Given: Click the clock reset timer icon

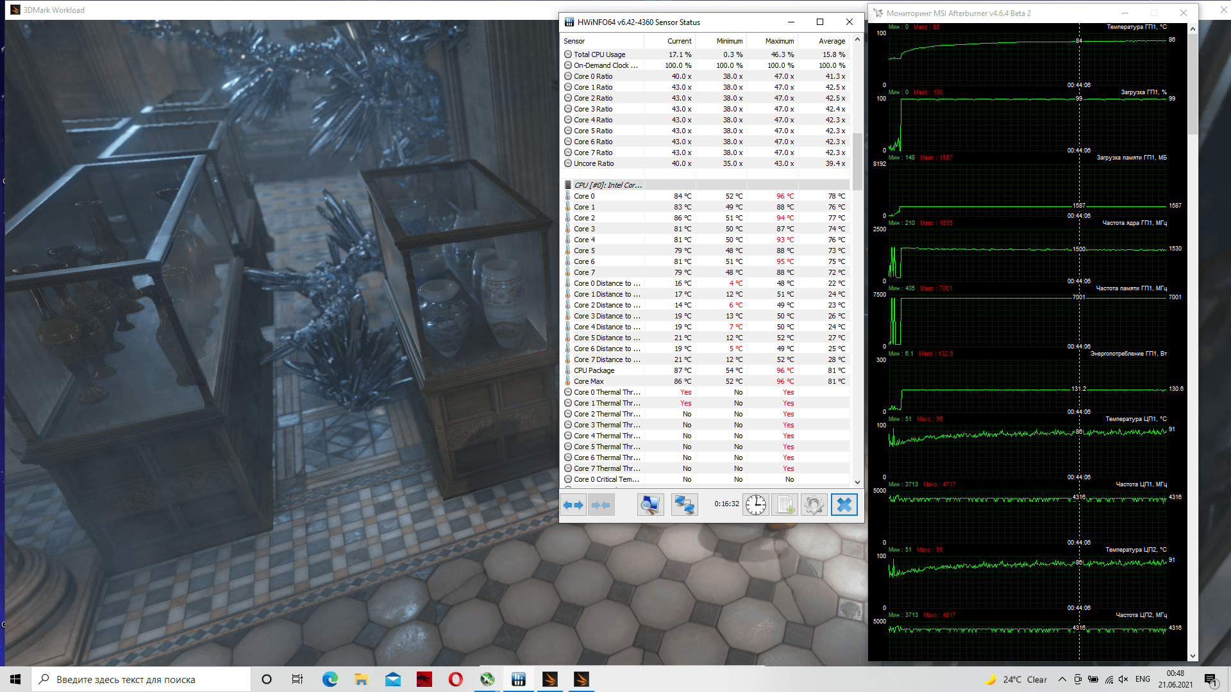Looking at the screenshot, I should tap(756, 505).
